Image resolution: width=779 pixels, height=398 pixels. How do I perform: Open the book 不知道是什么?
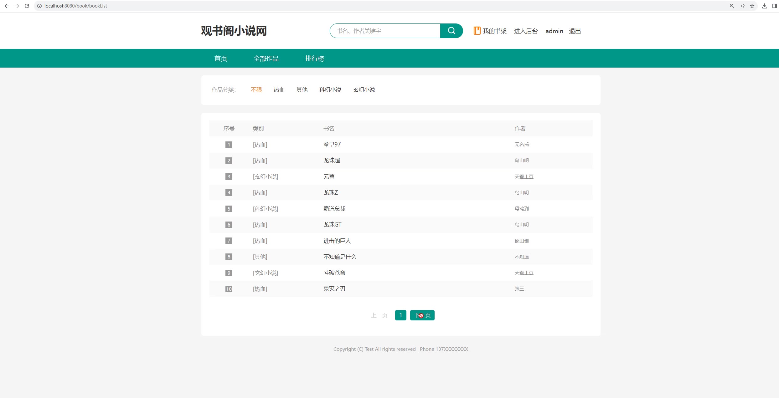340,257
